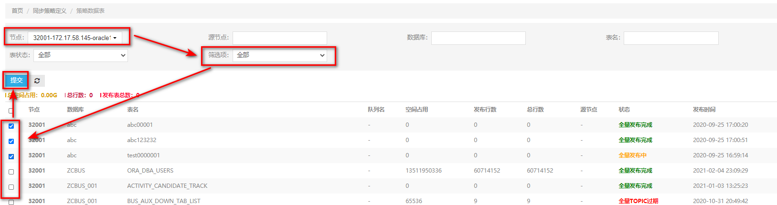Viewport: 777px width, 205px height.
Task: Uncheck the checkbox for row abc00001
Action: click(11, 126)
